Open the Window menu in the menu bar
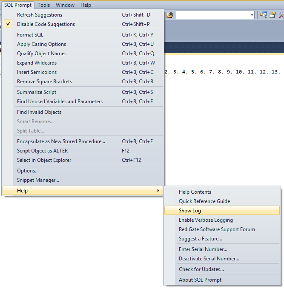 pyautogui.click(x=65, y=5)
